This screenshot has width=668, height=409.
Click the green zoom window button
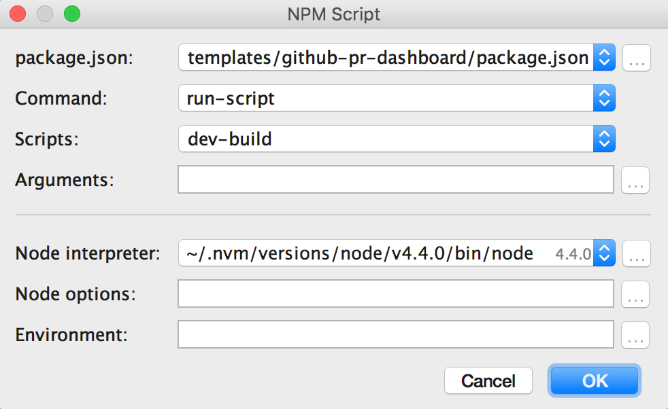(x=71, y=14)
